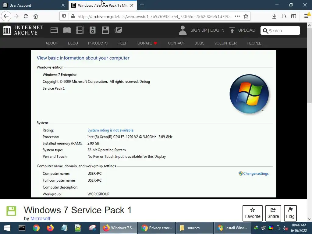Screen dimensions: 312x234
Task: Open the Windows Start menu
Action: pyautogui.click(x=7, y=228)
